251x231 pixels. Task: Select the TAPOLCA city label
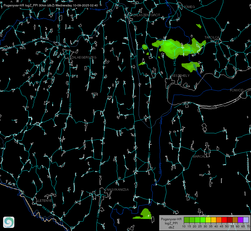[212, 37]
